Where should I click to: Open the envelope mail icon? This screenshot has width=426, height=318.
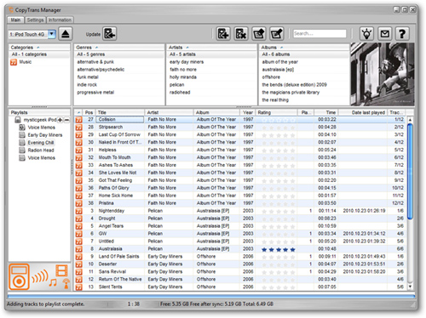click(385, 34)
